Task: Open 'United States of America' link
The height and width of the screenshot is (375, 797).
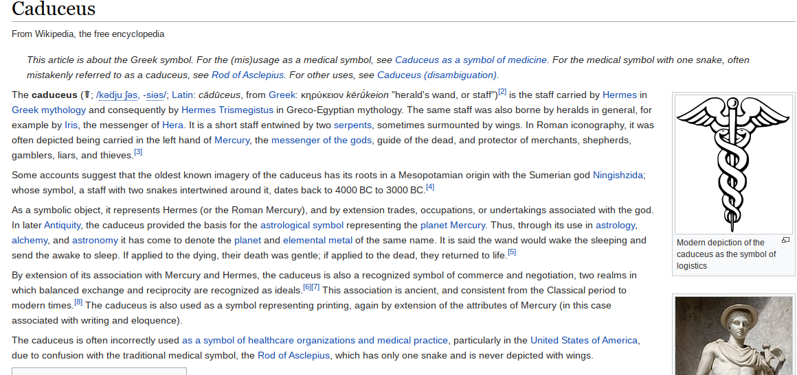Action: [583, 341]
